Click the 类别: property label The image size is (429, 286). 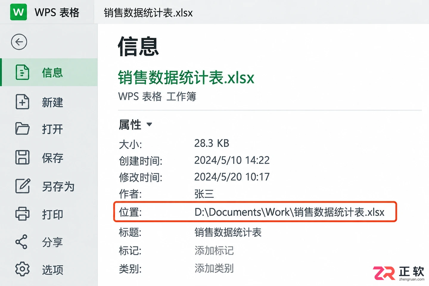tap(130, 269)
